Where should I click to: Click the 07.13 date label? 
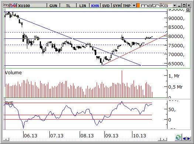point(57,136)
